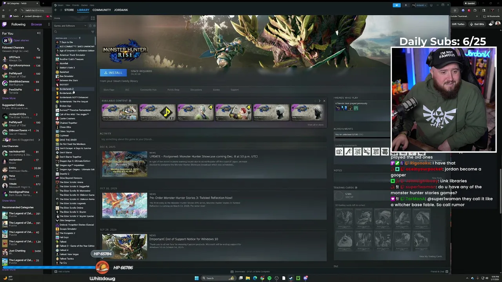Show previous available DLC items

[x=315, y=101]
